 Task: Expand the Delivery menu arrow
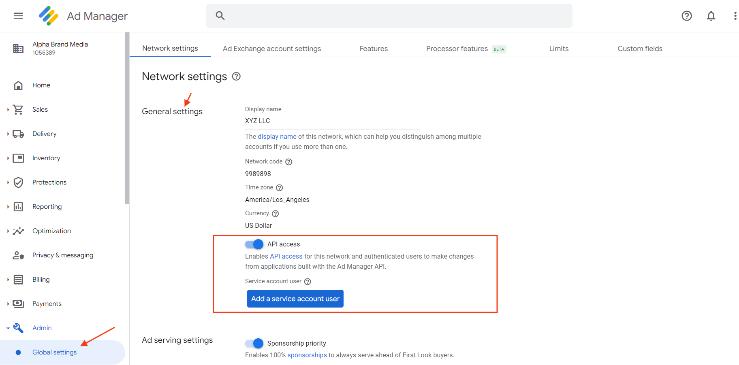click(x=8, y=134)
